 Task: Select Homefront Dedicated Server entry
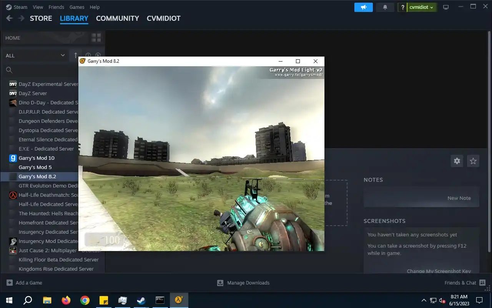click(x=43, y=223)
